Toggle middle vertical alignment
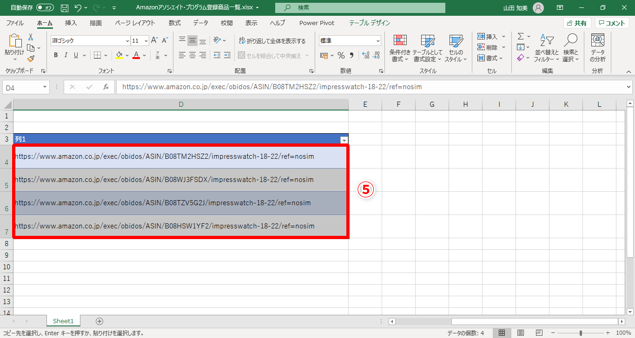Image resolution: width=635 pixels, height=338 pixels. coord(192,40)
